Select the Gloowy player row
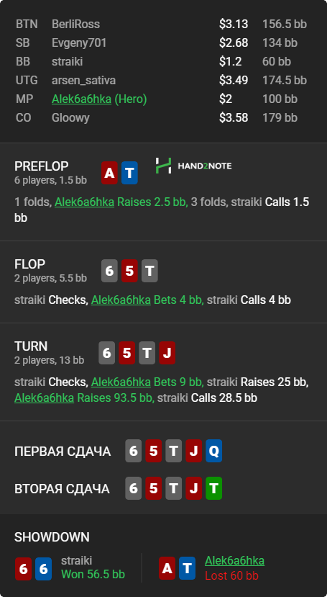Screen dimensions: 327x597 (x=163, y=117)
